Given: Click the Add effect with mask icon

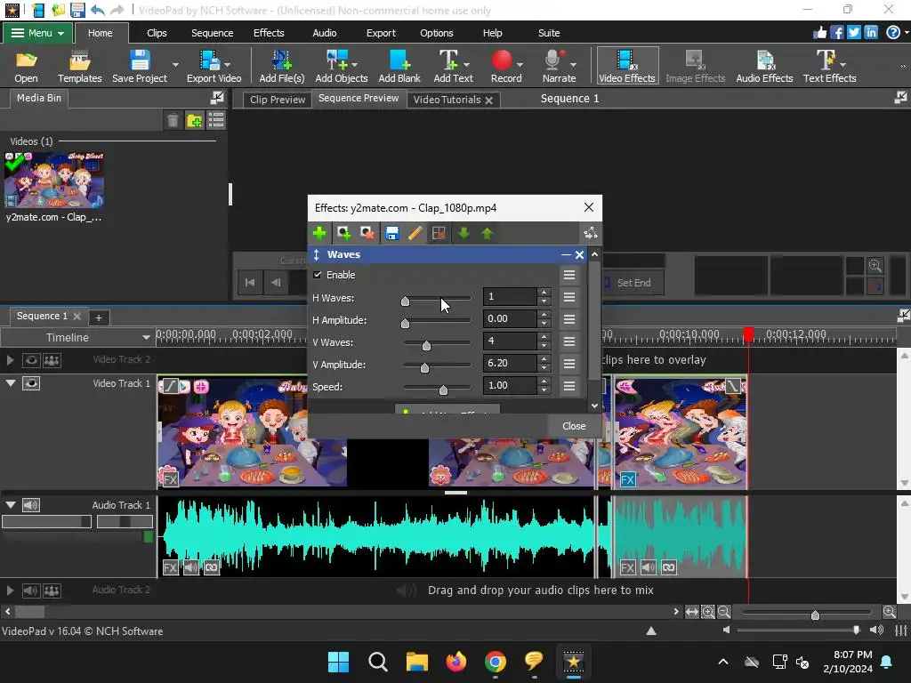Looking at the screenshot, I should pos(343,234).
